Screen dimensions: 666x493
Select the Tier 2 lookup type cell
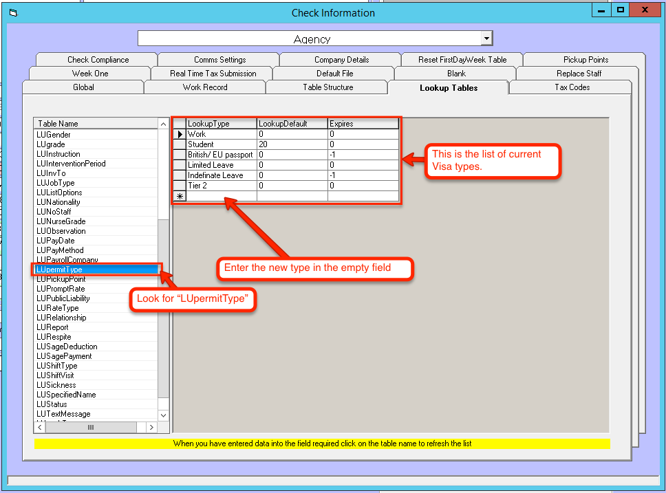tap(221, 186)
